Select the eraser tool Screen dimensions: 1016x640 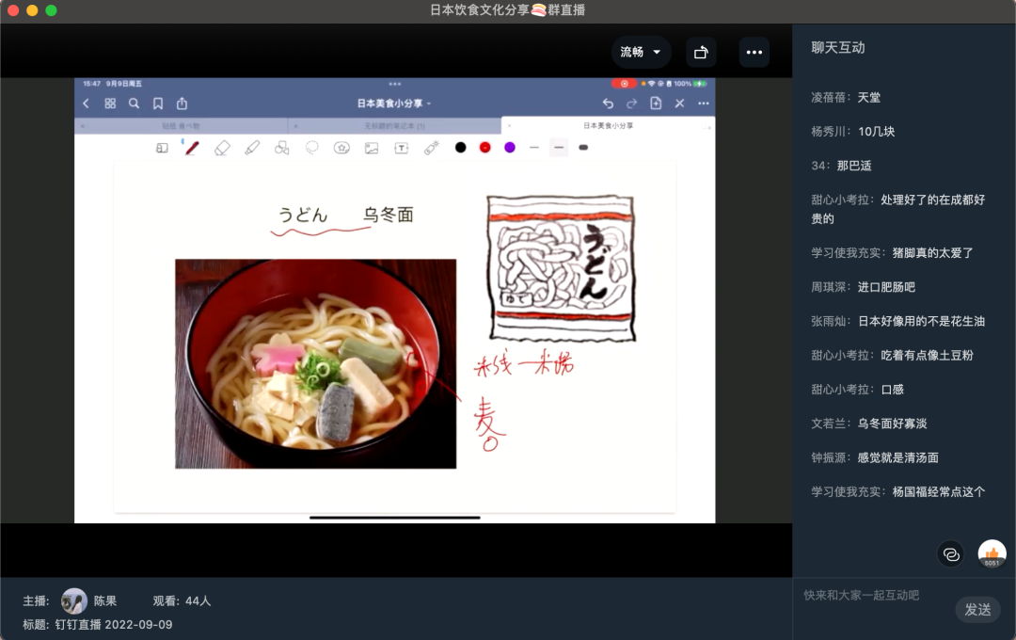coord(223,148)
